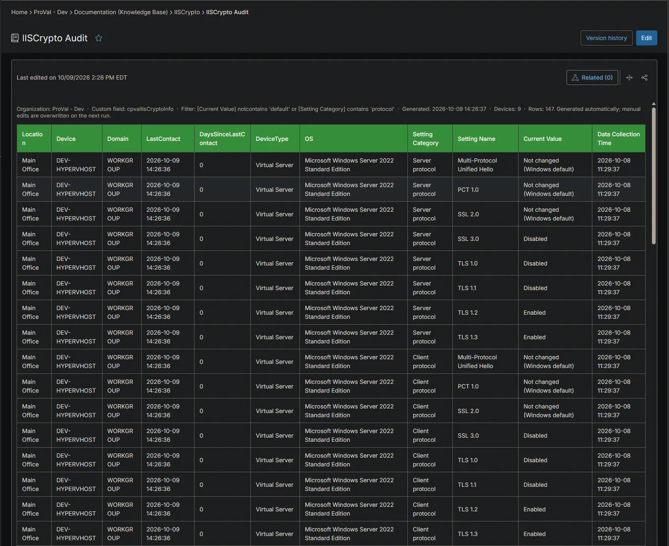Select the Server protocol TLS 1.2 setting cell
Image resolution: width=669 pixels, height=546 pixels.
click(485, 313)
